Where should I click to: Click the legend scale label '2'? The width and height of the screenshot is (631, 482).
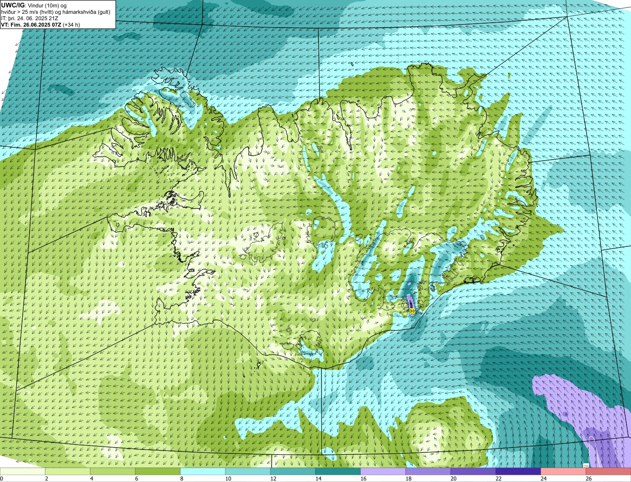[x=47, y=479]
